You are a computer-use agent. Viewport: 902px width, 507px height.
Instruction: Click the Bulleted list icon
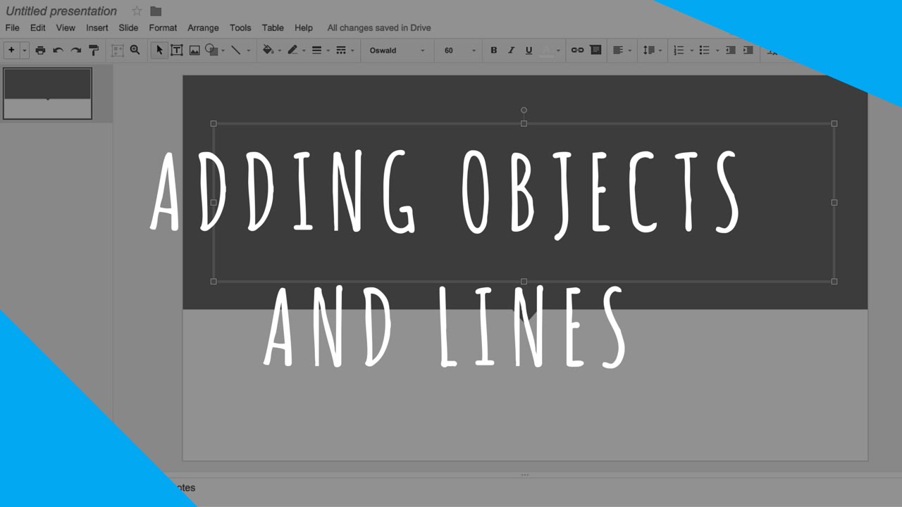704,50
